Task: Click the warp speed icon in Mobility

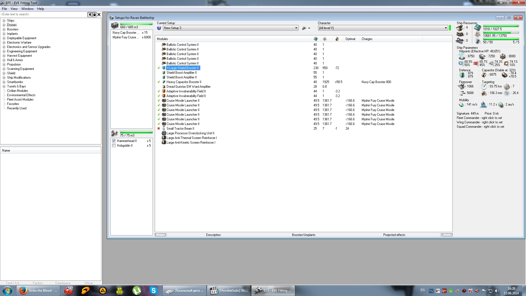Action: [x=501, y=105]
